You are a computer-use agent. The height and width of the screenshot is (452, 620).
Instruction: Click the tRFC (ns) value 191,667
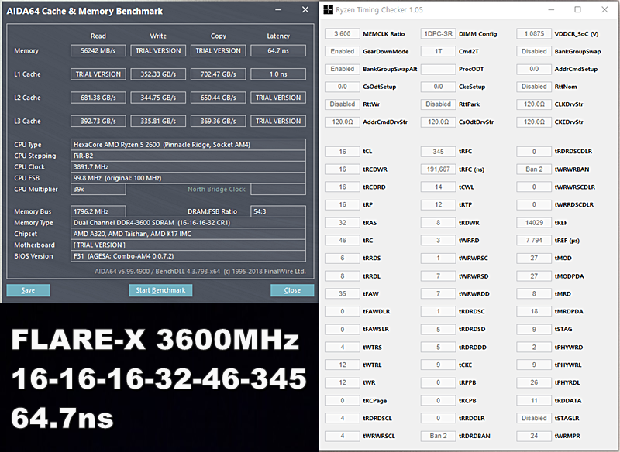coord(438,169)
